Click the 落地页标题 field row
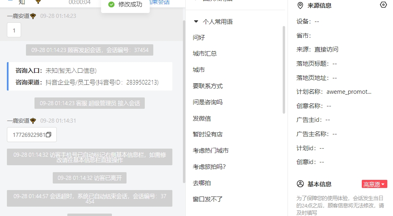Image resolution: width=393 pixels, height=216 pixels. [317, 64]
